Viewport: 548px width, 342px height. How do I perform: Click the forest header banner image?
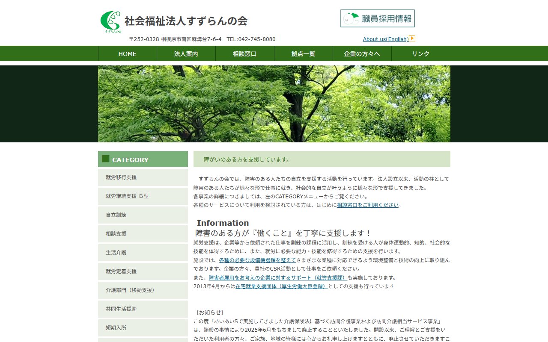click(x=274, y=104)
